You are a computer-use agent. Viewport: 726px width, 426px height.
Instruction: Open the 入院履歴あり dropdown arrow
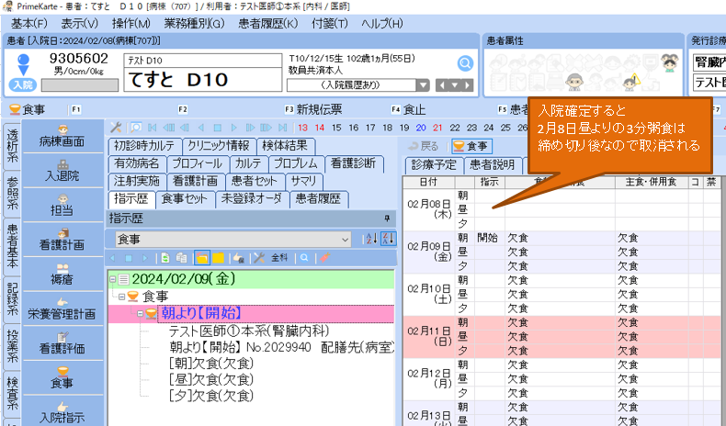tap(422, 85)
